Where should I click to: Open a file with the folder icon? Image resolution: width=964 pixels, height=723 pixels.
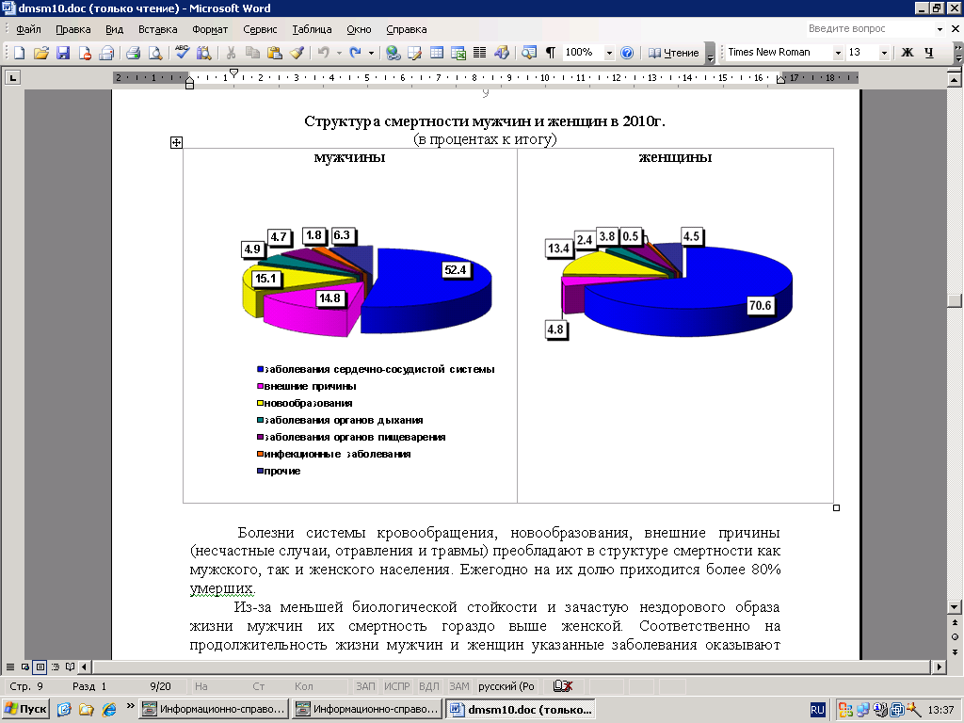pos(41,53)
